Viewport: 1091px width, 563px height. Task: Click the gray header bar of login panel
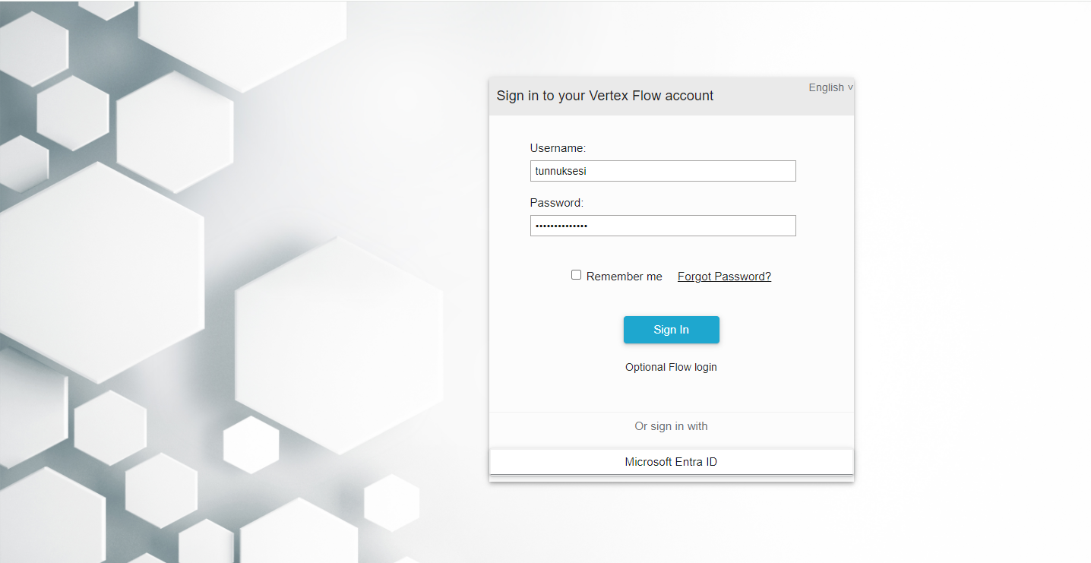click(x=760, y=103)
